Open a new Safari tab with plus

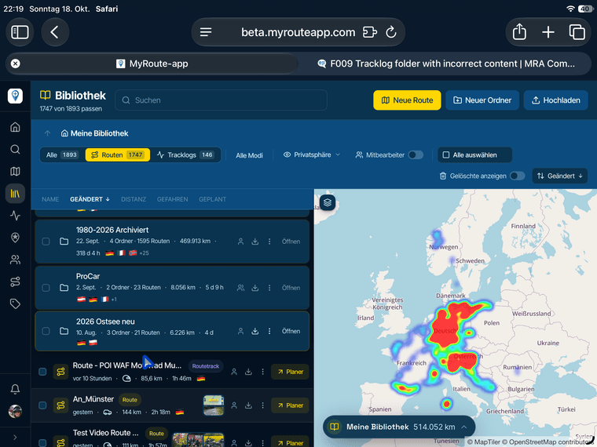coord(548,32)
